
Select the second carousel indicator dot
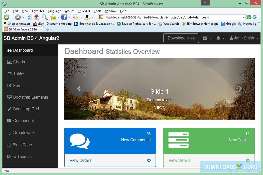tap(158, 107)
